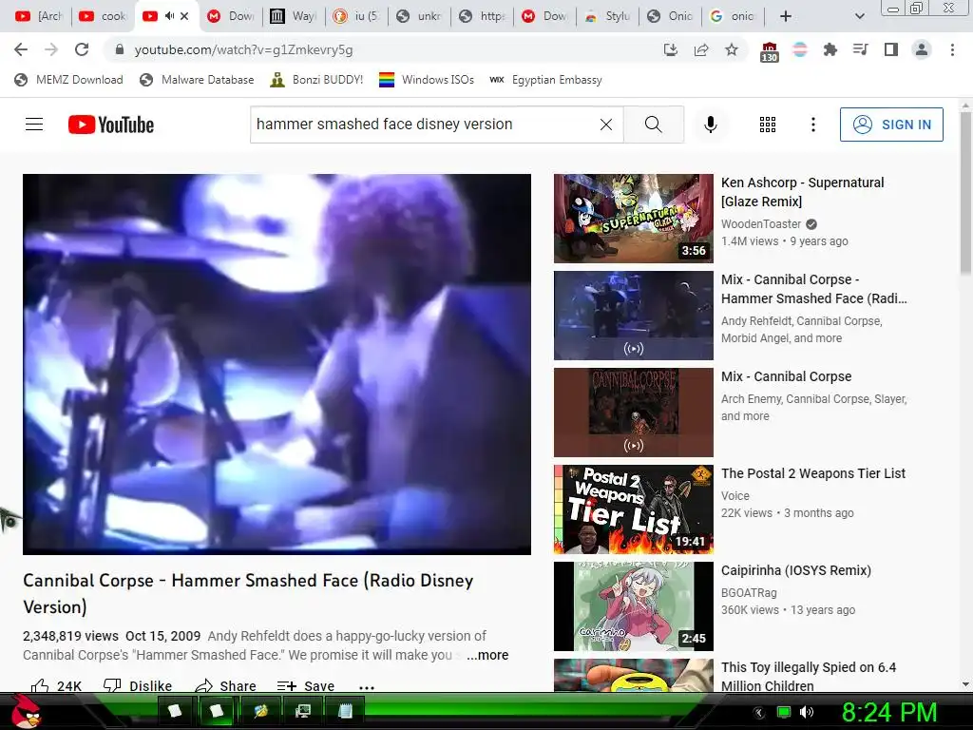Open the YouTube hamburger guide menu
Viewport: 973px width, 730px height.
pos(34,125)
